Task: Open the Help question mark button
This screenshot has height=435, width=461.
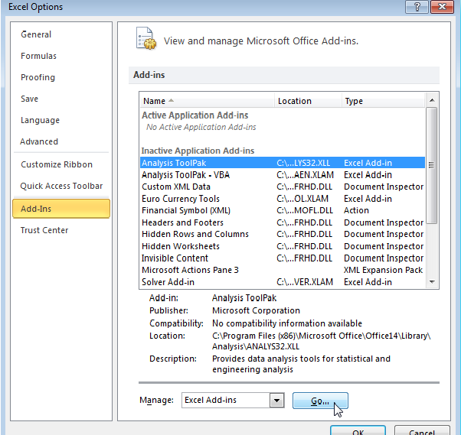Action: pyautogui.click(x=417, y=6)
